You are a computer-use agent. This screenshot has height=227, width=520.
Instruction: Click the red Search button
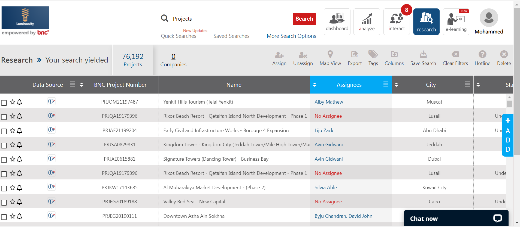click(304, 19)
